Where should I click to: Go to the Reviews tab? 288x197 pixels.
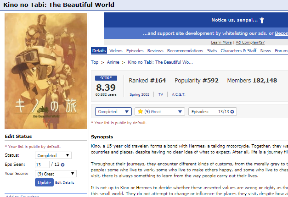point(155,51)
